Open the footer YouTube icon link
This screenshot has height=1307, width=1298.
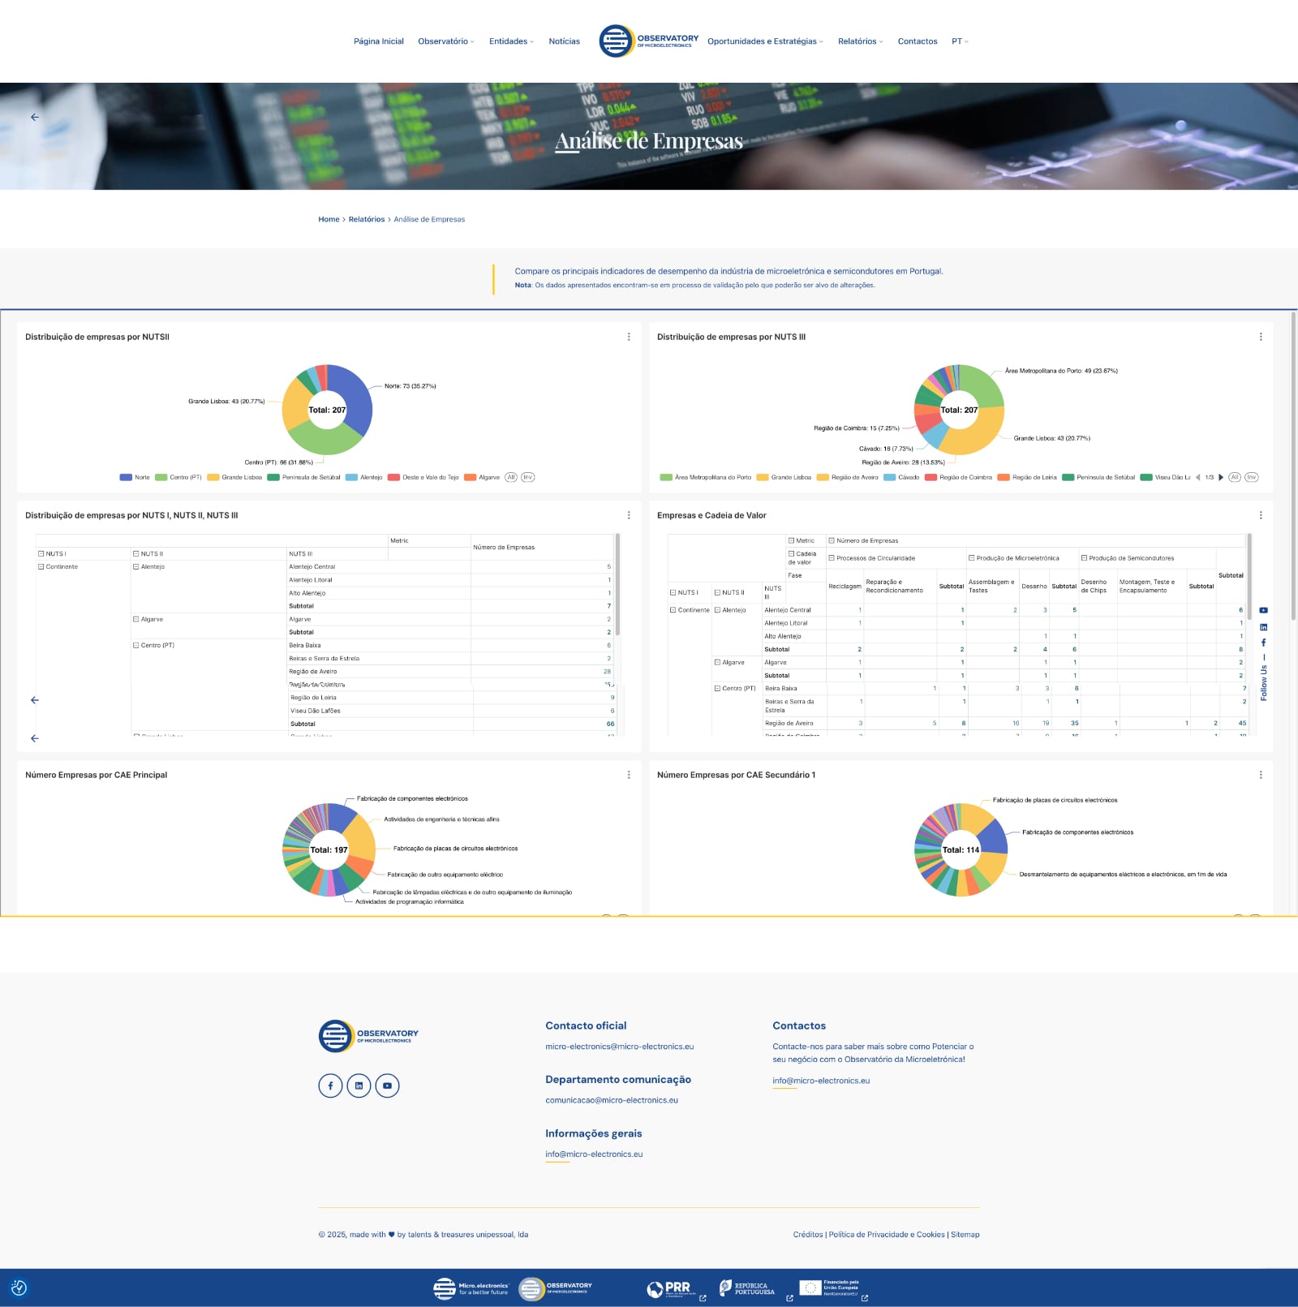point(387,1086)
